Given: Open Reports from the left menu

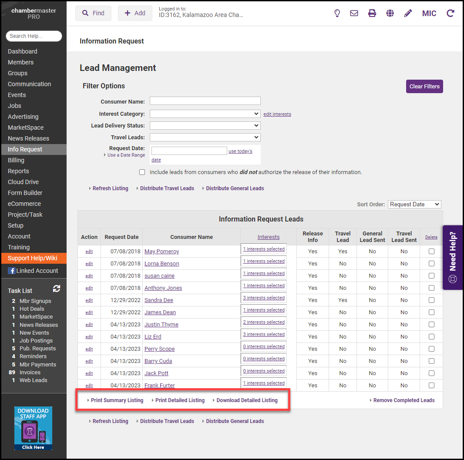Looking at the screenshot, I should tap(18, 171).
